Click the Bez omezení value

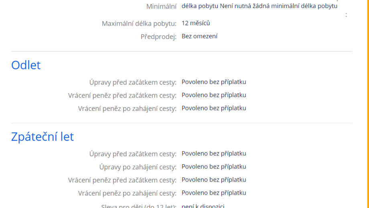199,36
